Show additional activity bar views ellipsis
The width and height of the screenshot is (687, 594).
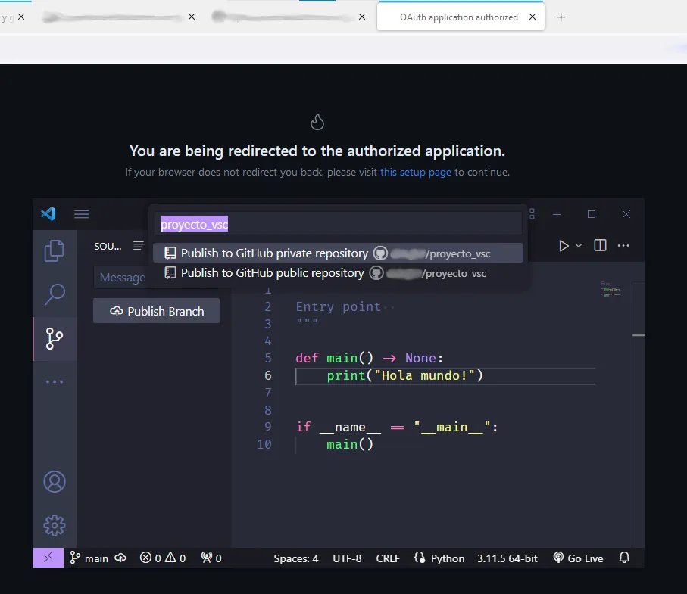coord(55,382)
